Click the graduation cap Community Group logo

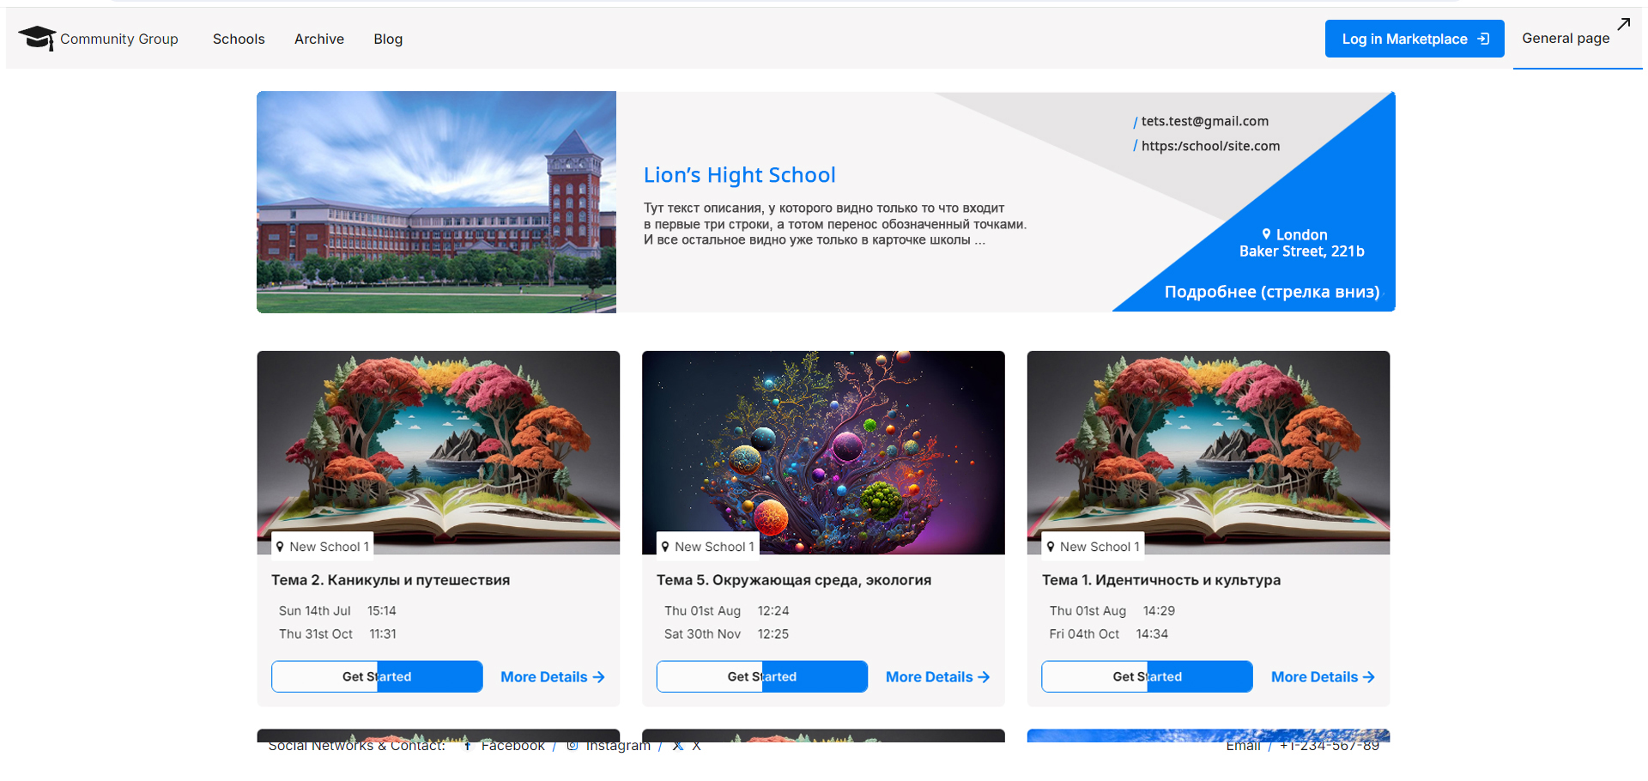(37, 38)
